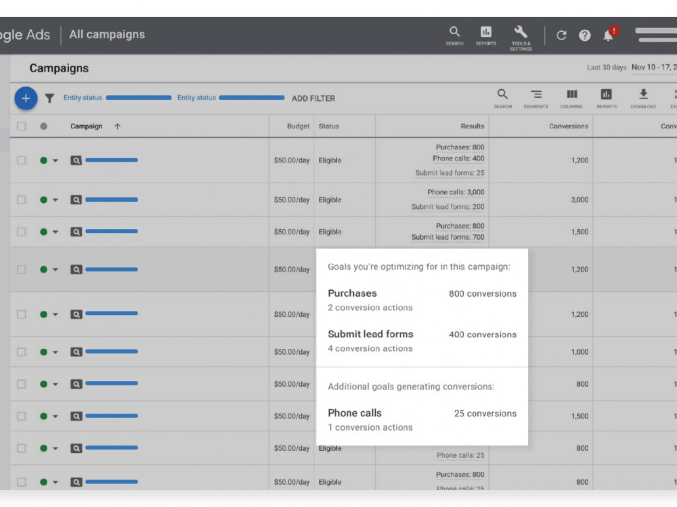The image size is (677, 507).
Task: Click All campaigns title in header
Action: point(107,34)
